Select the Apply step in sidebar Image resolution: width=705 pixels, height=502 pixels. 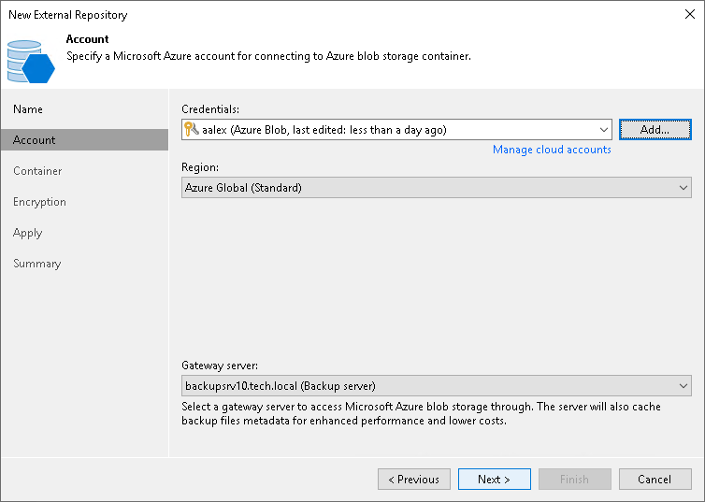coord(28,233)
